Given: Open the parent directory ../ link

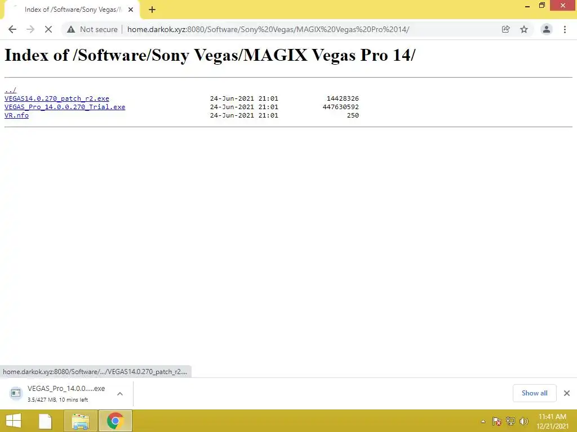Looking at the screenshot, I should pyautogui.click(x=10, y=90).
